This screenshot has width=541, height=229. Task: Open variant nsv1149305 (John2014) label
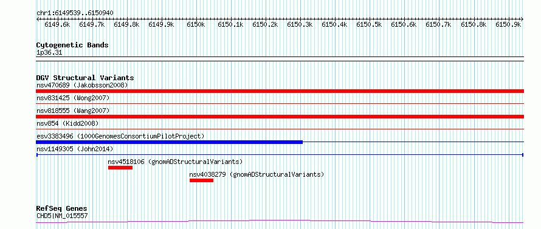coord(75,149)
